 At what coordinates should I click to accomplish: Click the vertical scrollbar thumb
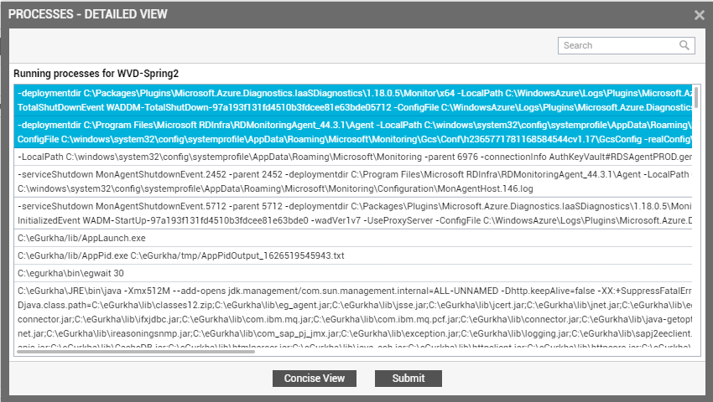pyautogui.click(x=696, y=97)
